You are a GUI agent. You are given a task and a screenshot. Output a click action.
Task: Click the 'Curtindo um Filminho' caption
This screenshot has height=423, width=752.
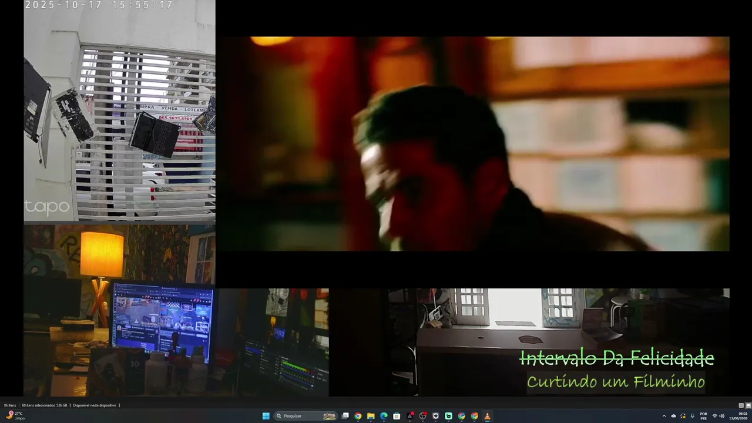click(x=616, y=382)
